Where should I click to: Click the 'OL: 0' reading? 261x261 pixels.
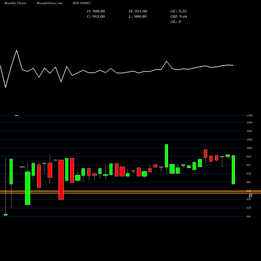point(175,22)
